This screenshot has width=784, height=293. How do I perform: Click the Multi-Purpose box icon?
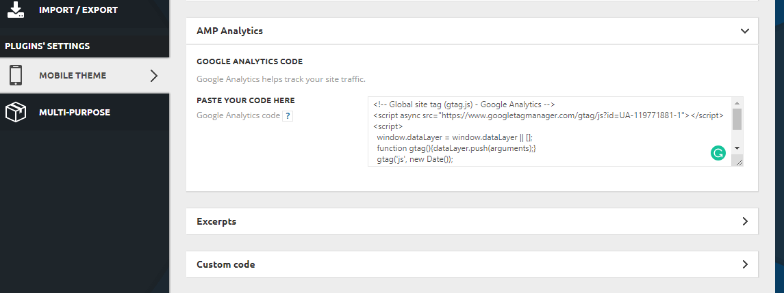pos(16,112)
